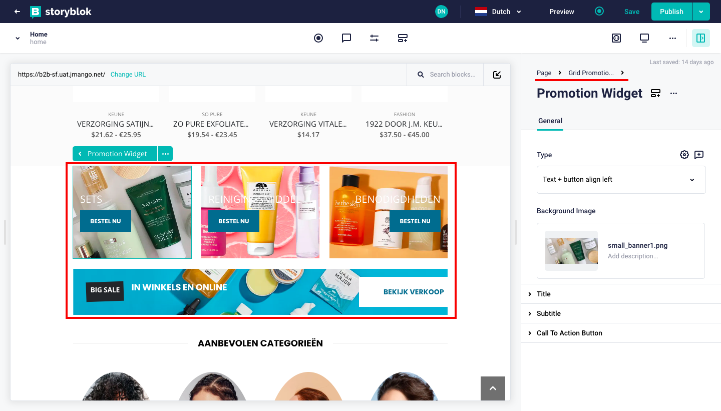Click the scroll-to-top arrow button
Viewport: 721px width, 411px height.
[x=493, y=388]
